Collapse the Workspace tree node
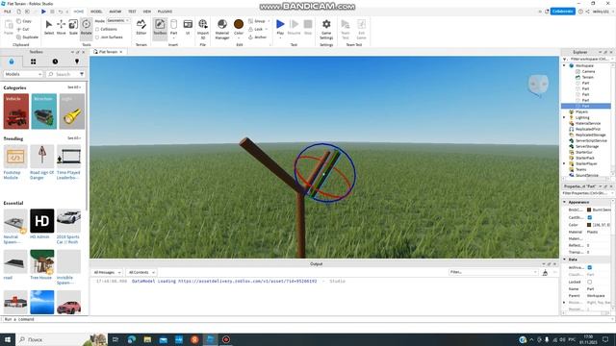The width and height of the screenshot is (616, 346). [x=565, y=65]
